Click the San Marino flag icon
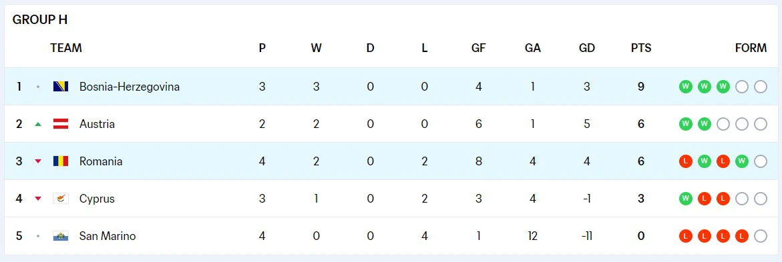This screenshot has width=782, height=262. (x=61, y=236)
